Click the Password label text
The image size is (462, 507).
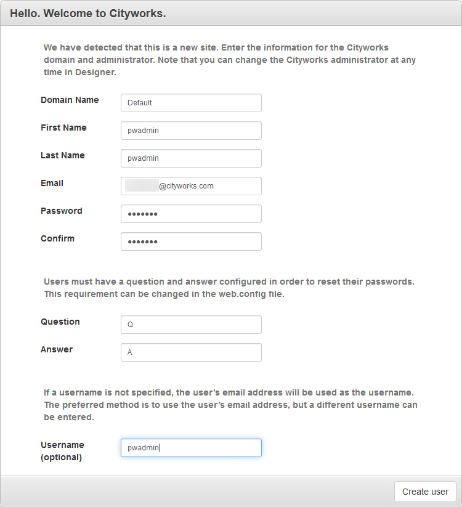(62, 211)
